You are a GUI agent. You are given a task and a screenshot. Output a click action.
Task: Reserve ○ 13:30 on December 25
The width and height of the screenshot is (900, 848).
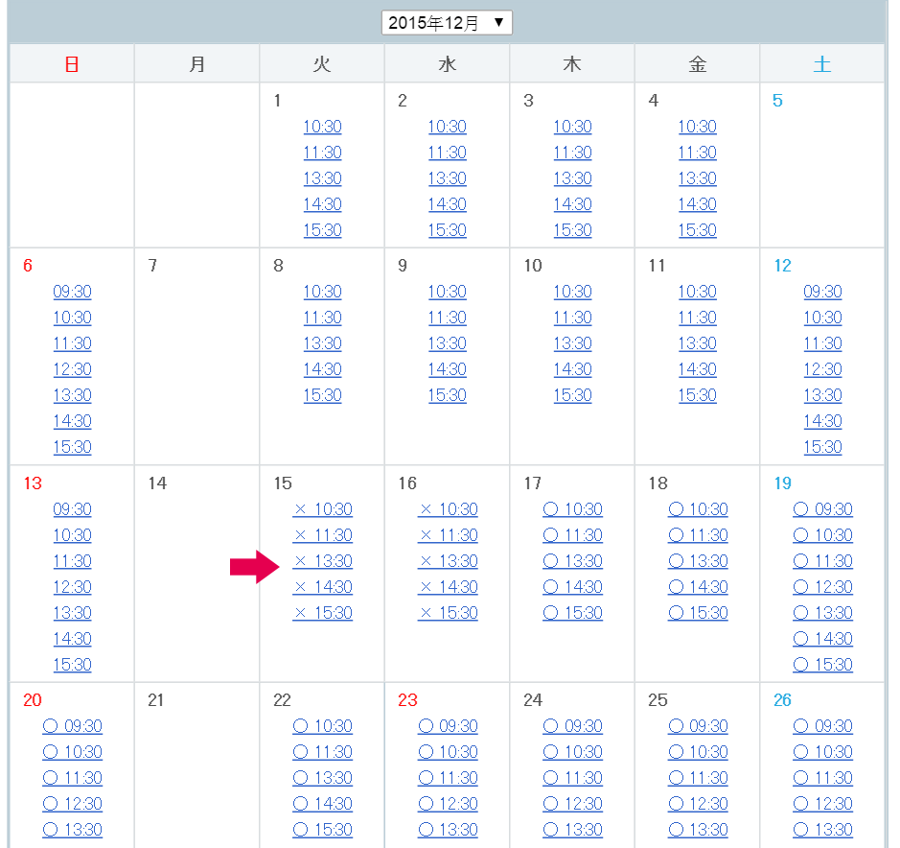tap(698, 829)
